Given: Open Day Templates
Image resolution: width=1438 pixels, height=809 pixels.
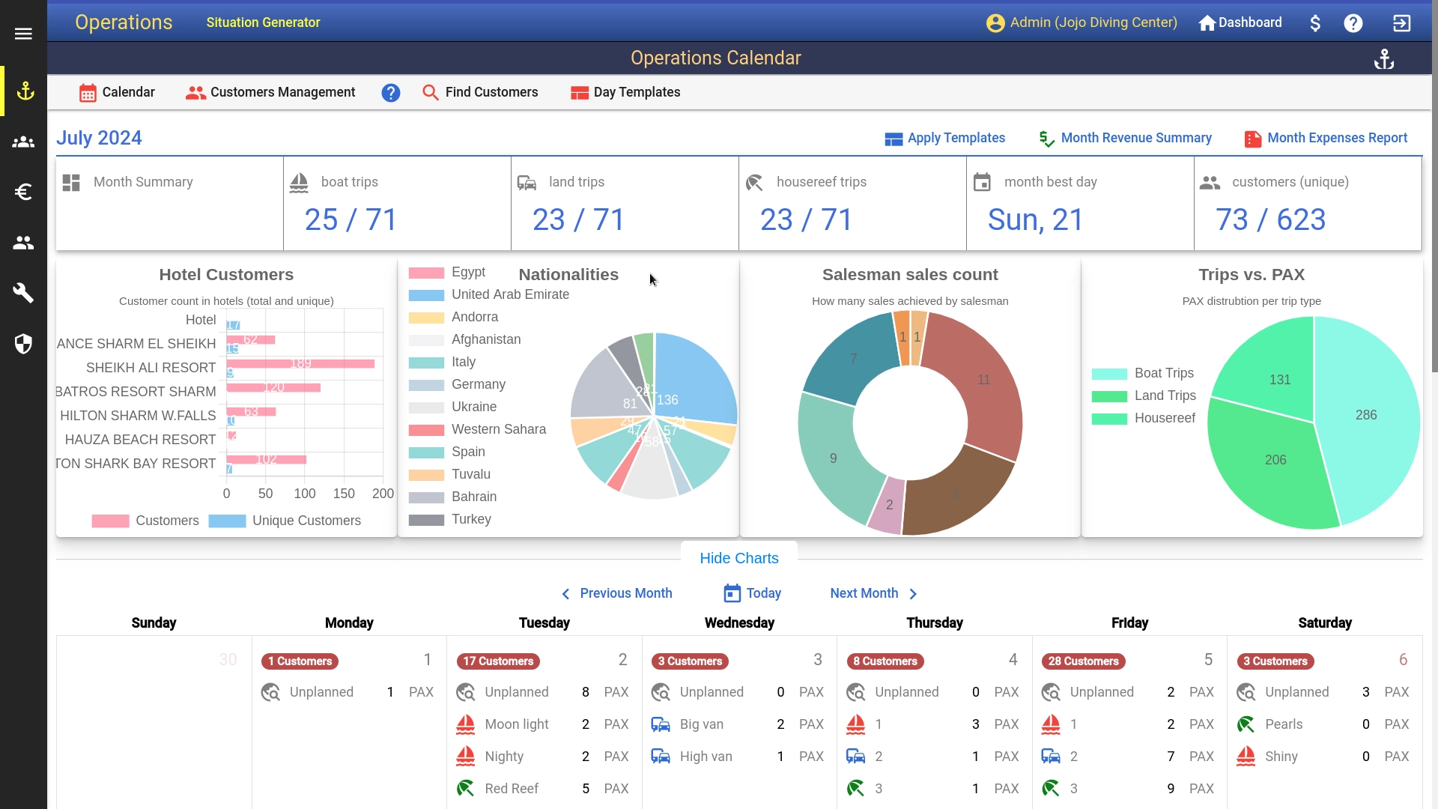Looking at the screenshot, I should [625, 93].
